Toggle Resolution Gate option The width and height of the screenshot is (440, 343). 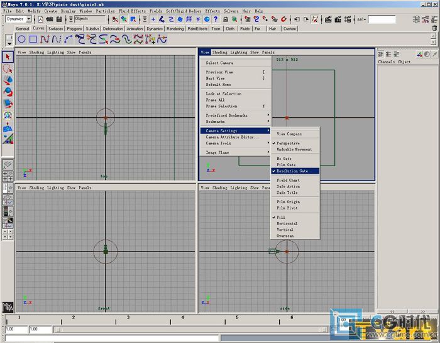[295, 171]
